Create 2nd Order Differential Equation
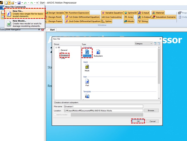Screen dimensions: 187x141 point(83,21)
